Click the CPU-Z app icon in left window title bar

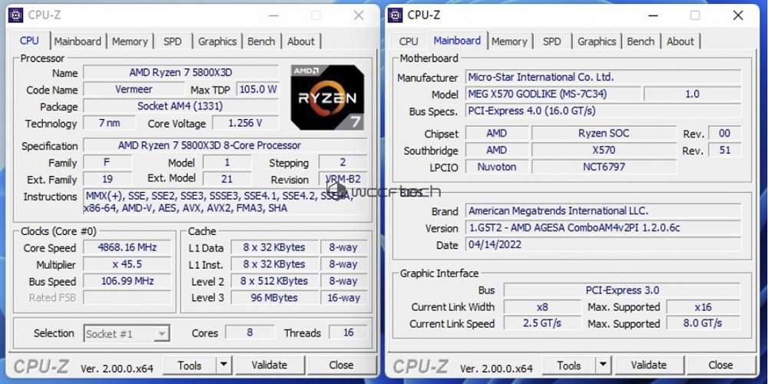coord(15,15)
